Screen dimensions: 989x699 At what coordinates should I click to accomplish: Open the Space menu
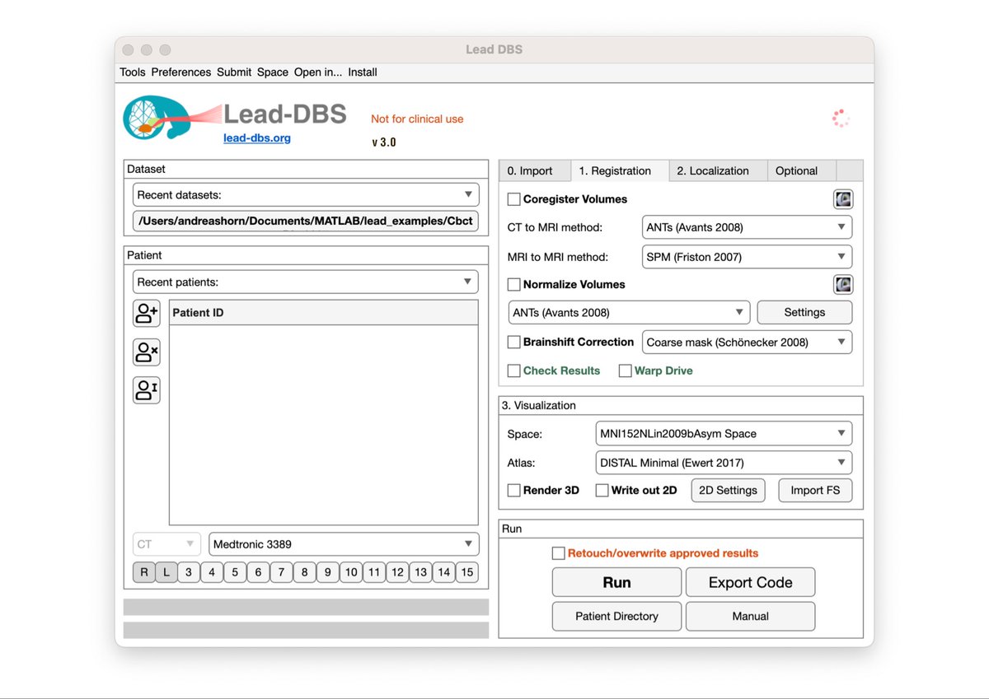pyautogui.click(x=273, y=72)
